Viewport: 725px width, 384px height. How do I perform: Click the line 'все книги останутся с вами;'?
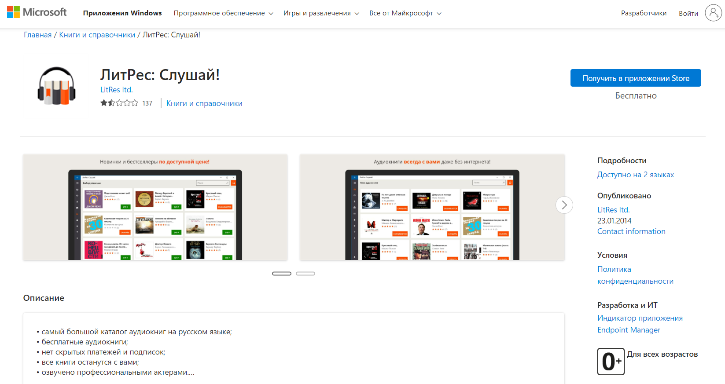(x=90, y=362)
